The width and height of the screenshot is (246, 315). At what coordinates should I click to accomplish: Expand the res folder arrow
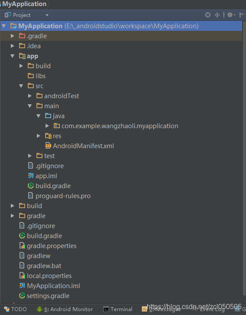(x=39, y=136)
